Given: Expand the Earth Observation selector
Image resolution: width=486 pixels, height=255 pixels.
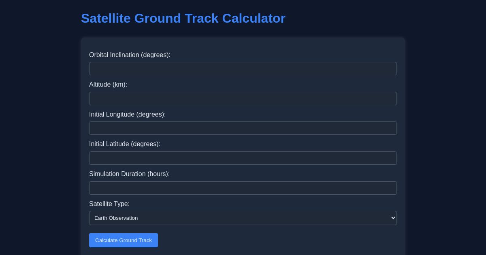Looking at the screenshot, I should (x=243, y=218).
